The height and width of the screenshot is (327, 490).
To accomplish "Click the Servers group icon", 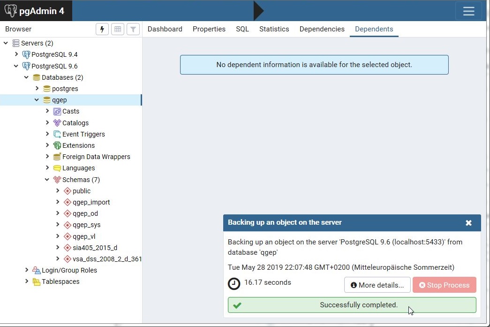I will [x=15, y=43].
